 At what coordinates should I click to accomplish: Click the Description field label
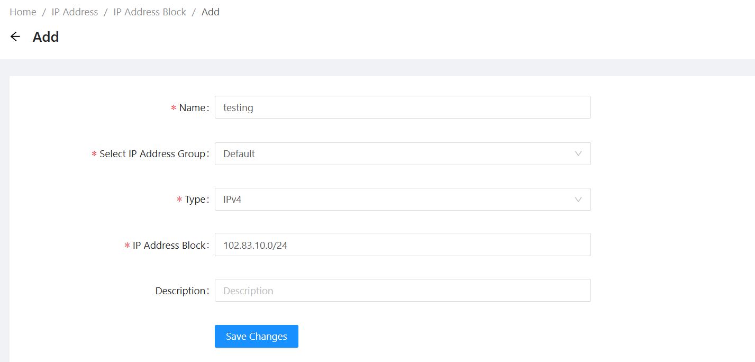[x=180, y=291]
